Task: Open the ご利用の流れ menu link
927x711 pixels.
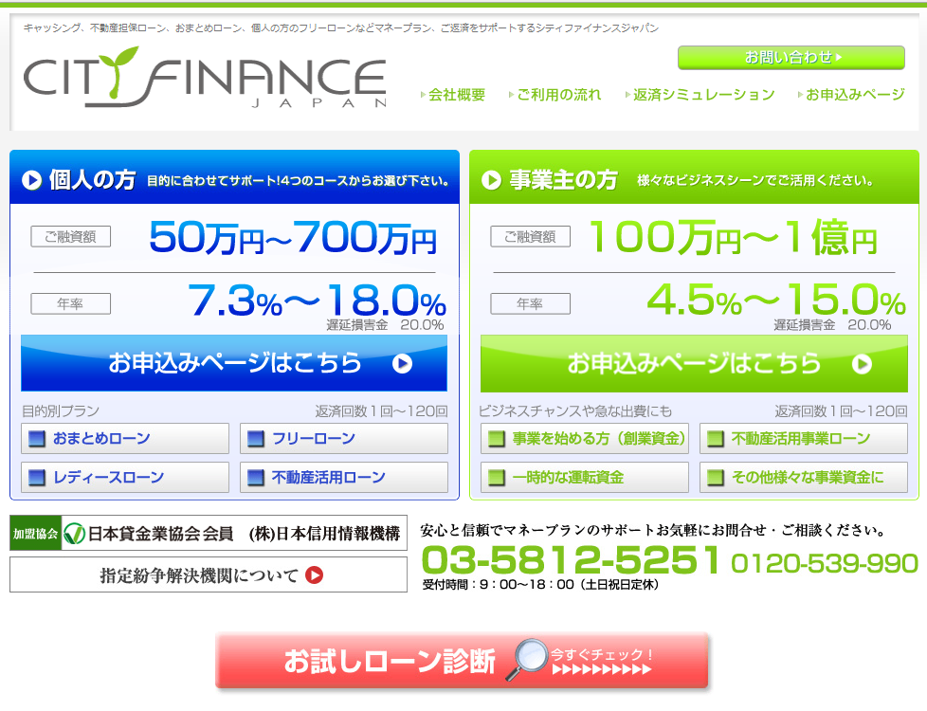Action: 555,95
